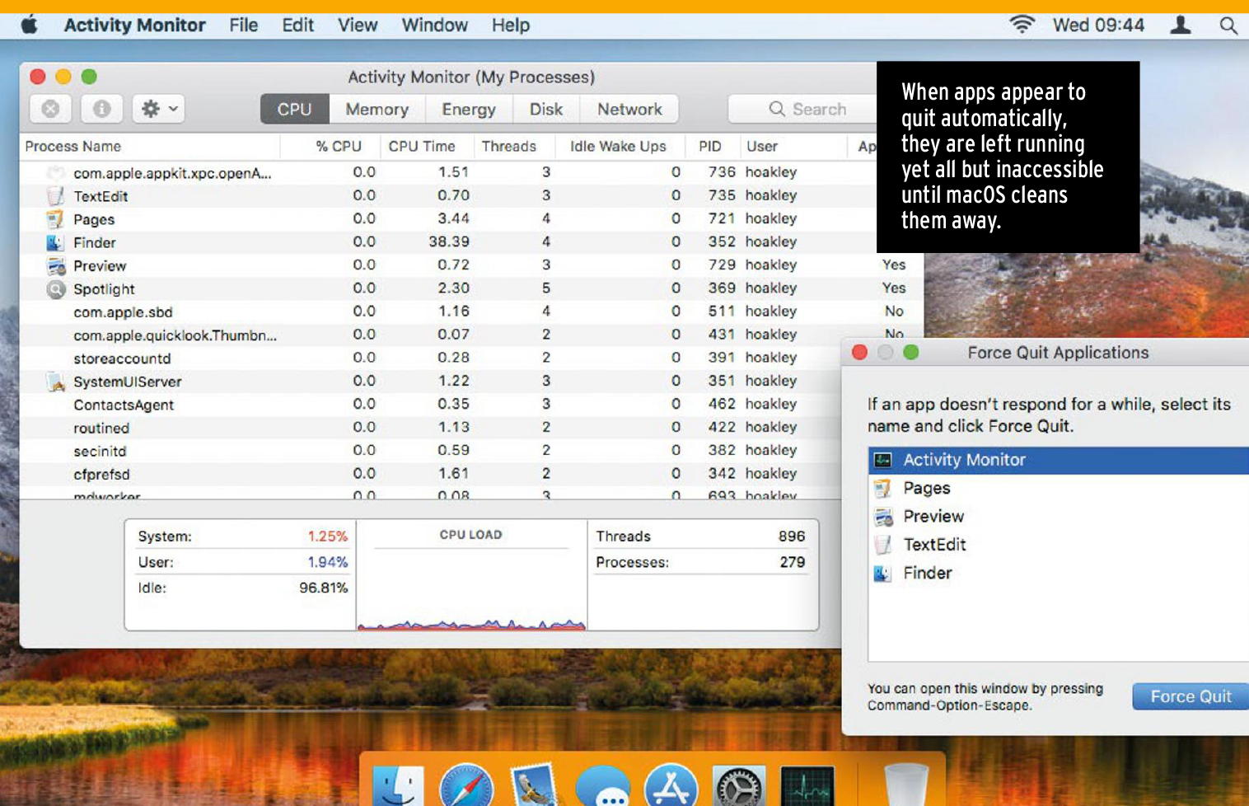Screen dimensions: 1249x806
Task: Open the Wi-Fi status menu
Action: point(1022,25)
